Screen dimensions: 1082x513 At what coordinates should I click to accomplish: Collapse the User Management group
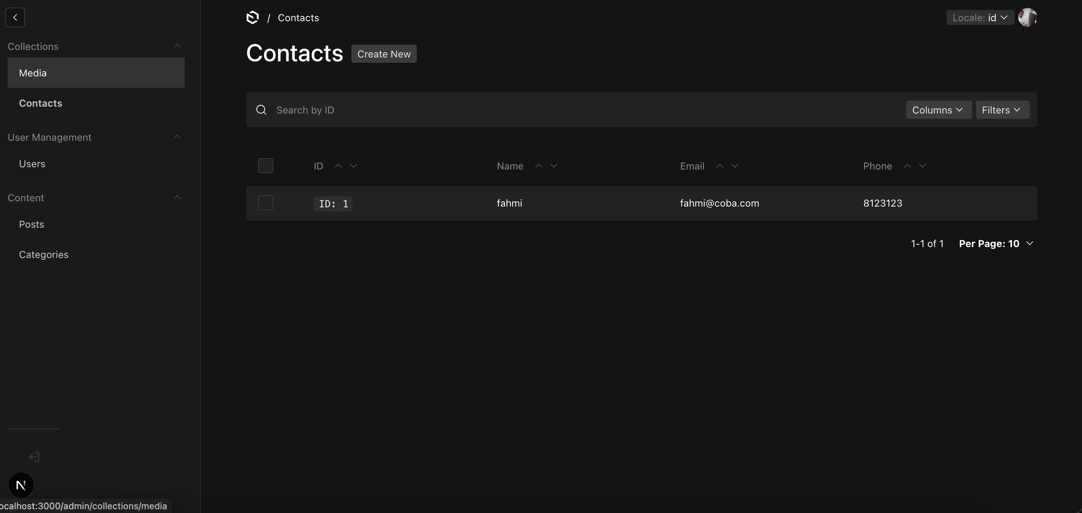pyautogui.click(x=177, y=137)
